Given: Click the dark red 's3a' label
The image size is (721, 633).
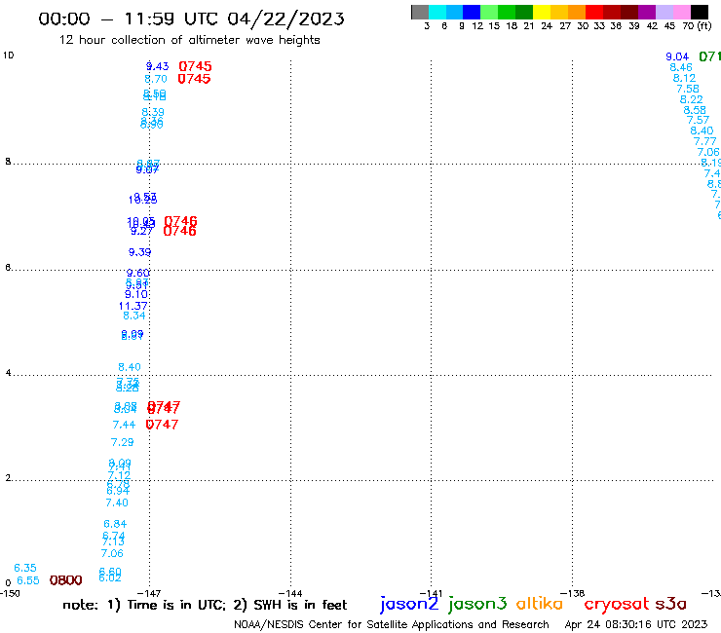Looking at the screenshot, I should pyautogui.click(x=670, y=604).
